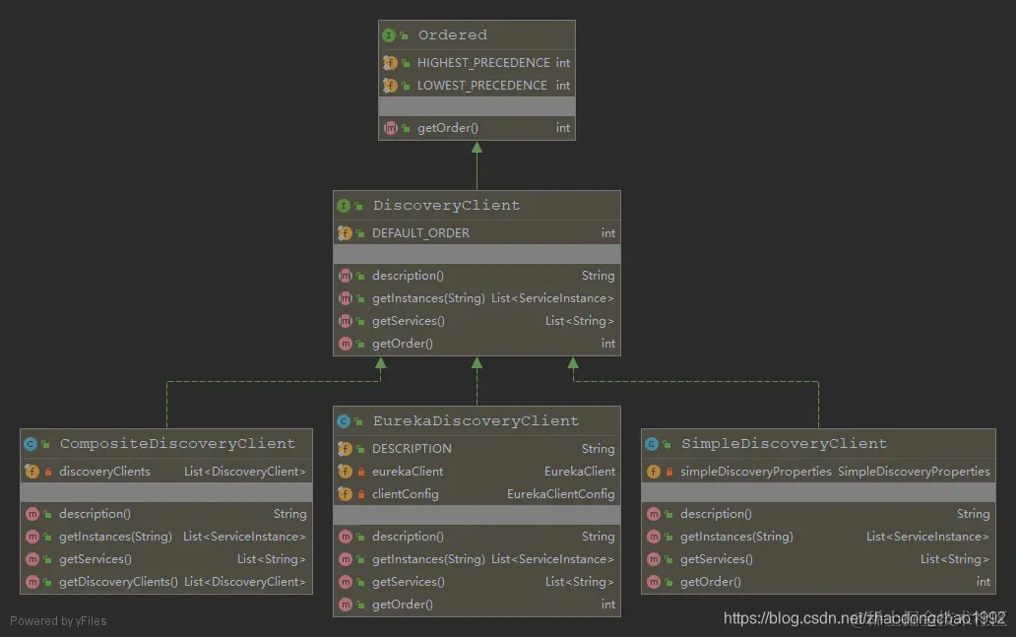The width and height of the screenshot is (1016, 637).
Task: Select getServices() in CompositeDiscoveryClient box
Action: [95, 559]
